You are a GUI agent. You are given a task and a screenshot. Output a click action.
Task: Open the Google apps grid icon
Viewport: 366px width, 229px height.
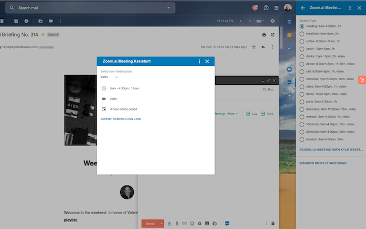tap(277, 8)
